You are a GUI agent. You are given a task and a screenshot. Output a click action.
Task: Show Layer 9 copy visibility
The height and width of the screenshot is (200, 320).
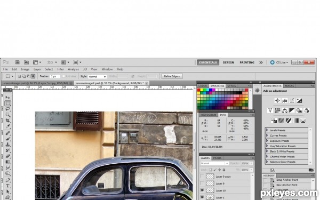(202, 177)
